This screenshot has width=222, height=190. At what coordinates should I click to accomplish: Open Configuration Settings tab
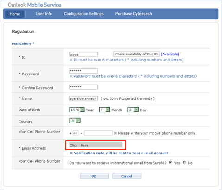84,14
